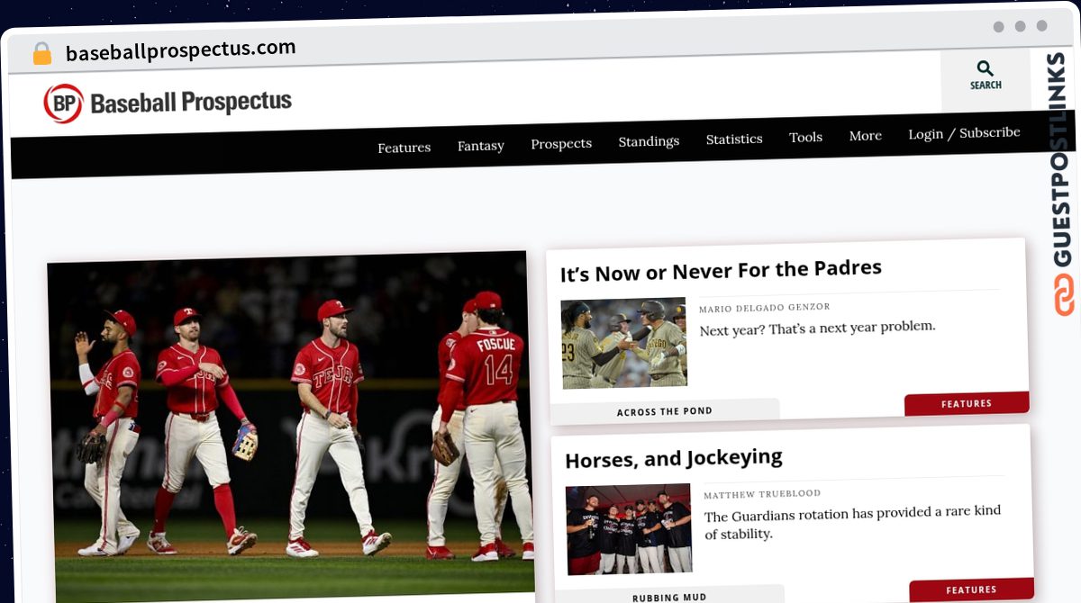Click the baseballprospectus.com address field
Viewport: 1081px width, 603px height.
click(180, 50)
